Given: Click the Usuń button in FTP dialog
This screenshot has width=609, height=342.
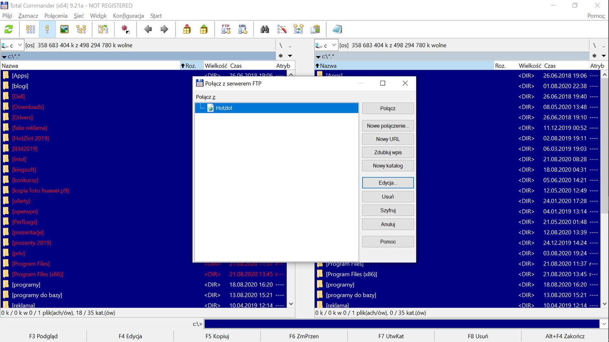Looking at the screenshot, I should 388,196.
